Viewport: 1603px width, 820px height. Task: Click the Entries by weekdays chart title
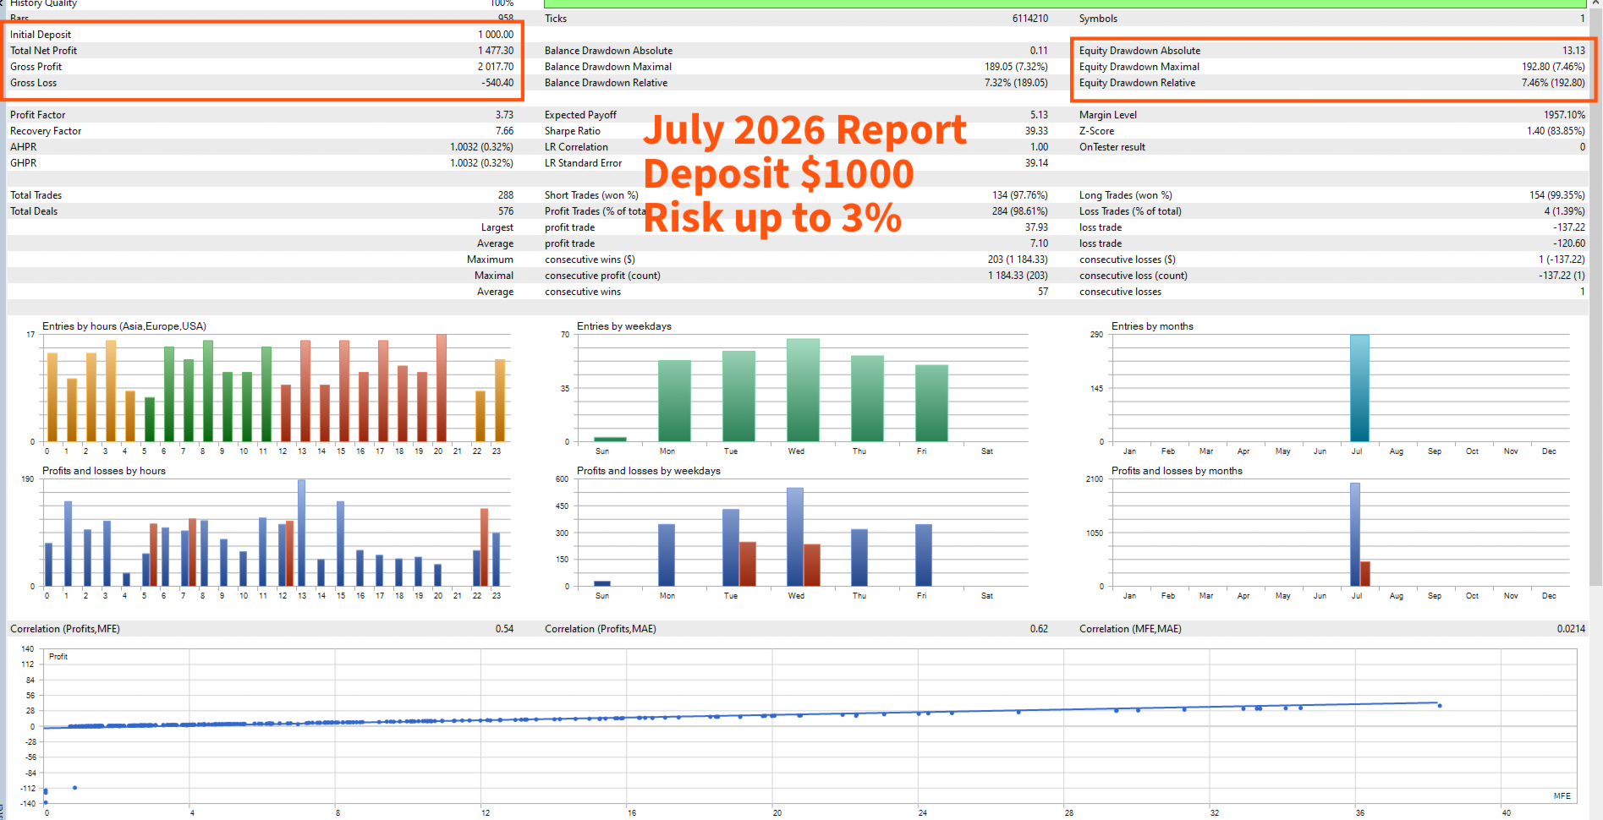(624, 326)
